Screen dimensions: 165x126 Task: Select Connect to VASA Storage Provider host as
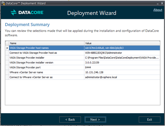coord(82,53)
